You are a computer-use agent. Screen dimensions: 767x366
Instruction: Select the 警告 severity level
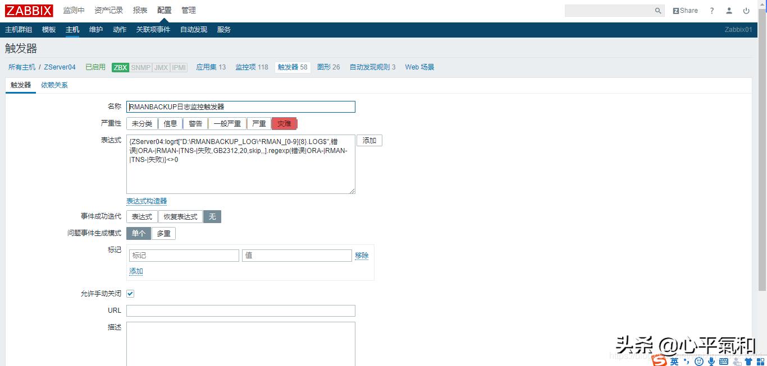tap(195, 123)
